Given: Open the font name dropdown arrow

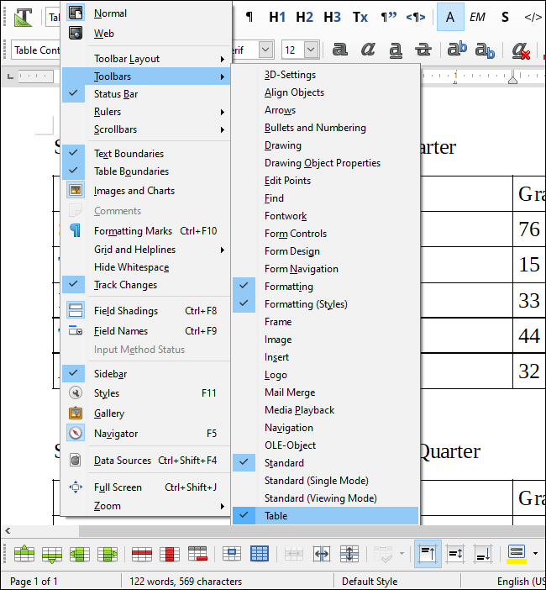Looking at the screenshot, I should [265, 50].
